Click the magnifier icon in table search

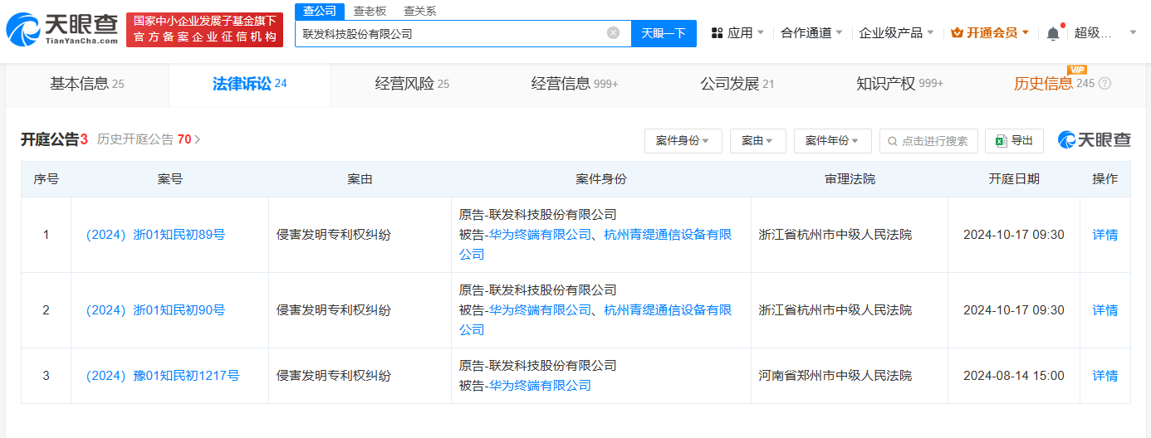coord(893,141)
